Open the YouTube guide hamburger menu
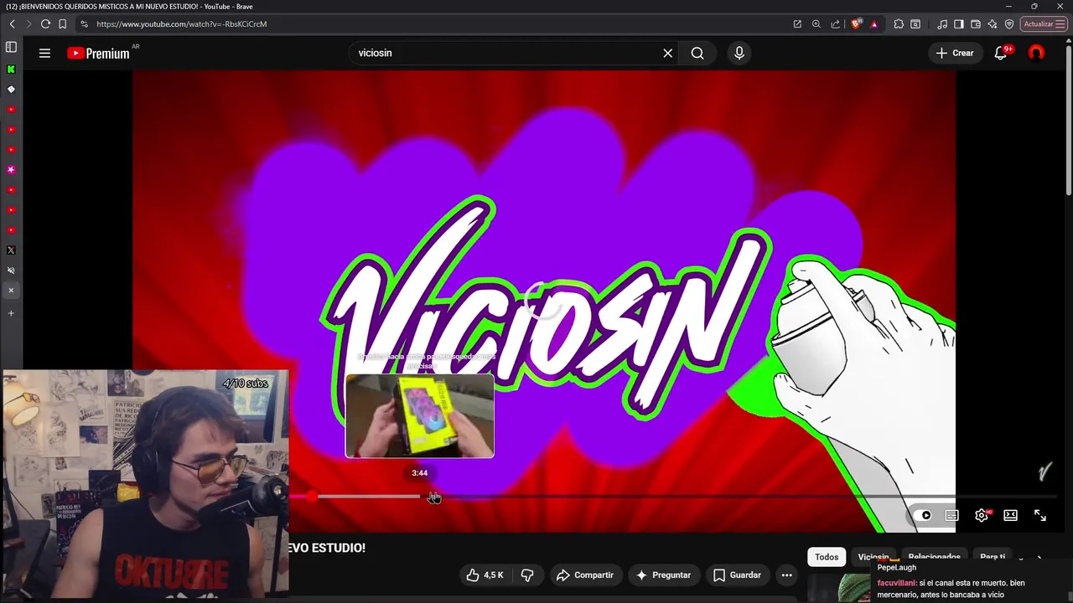The height and width of the screenshot is (603, 1073). pos(44,53)
